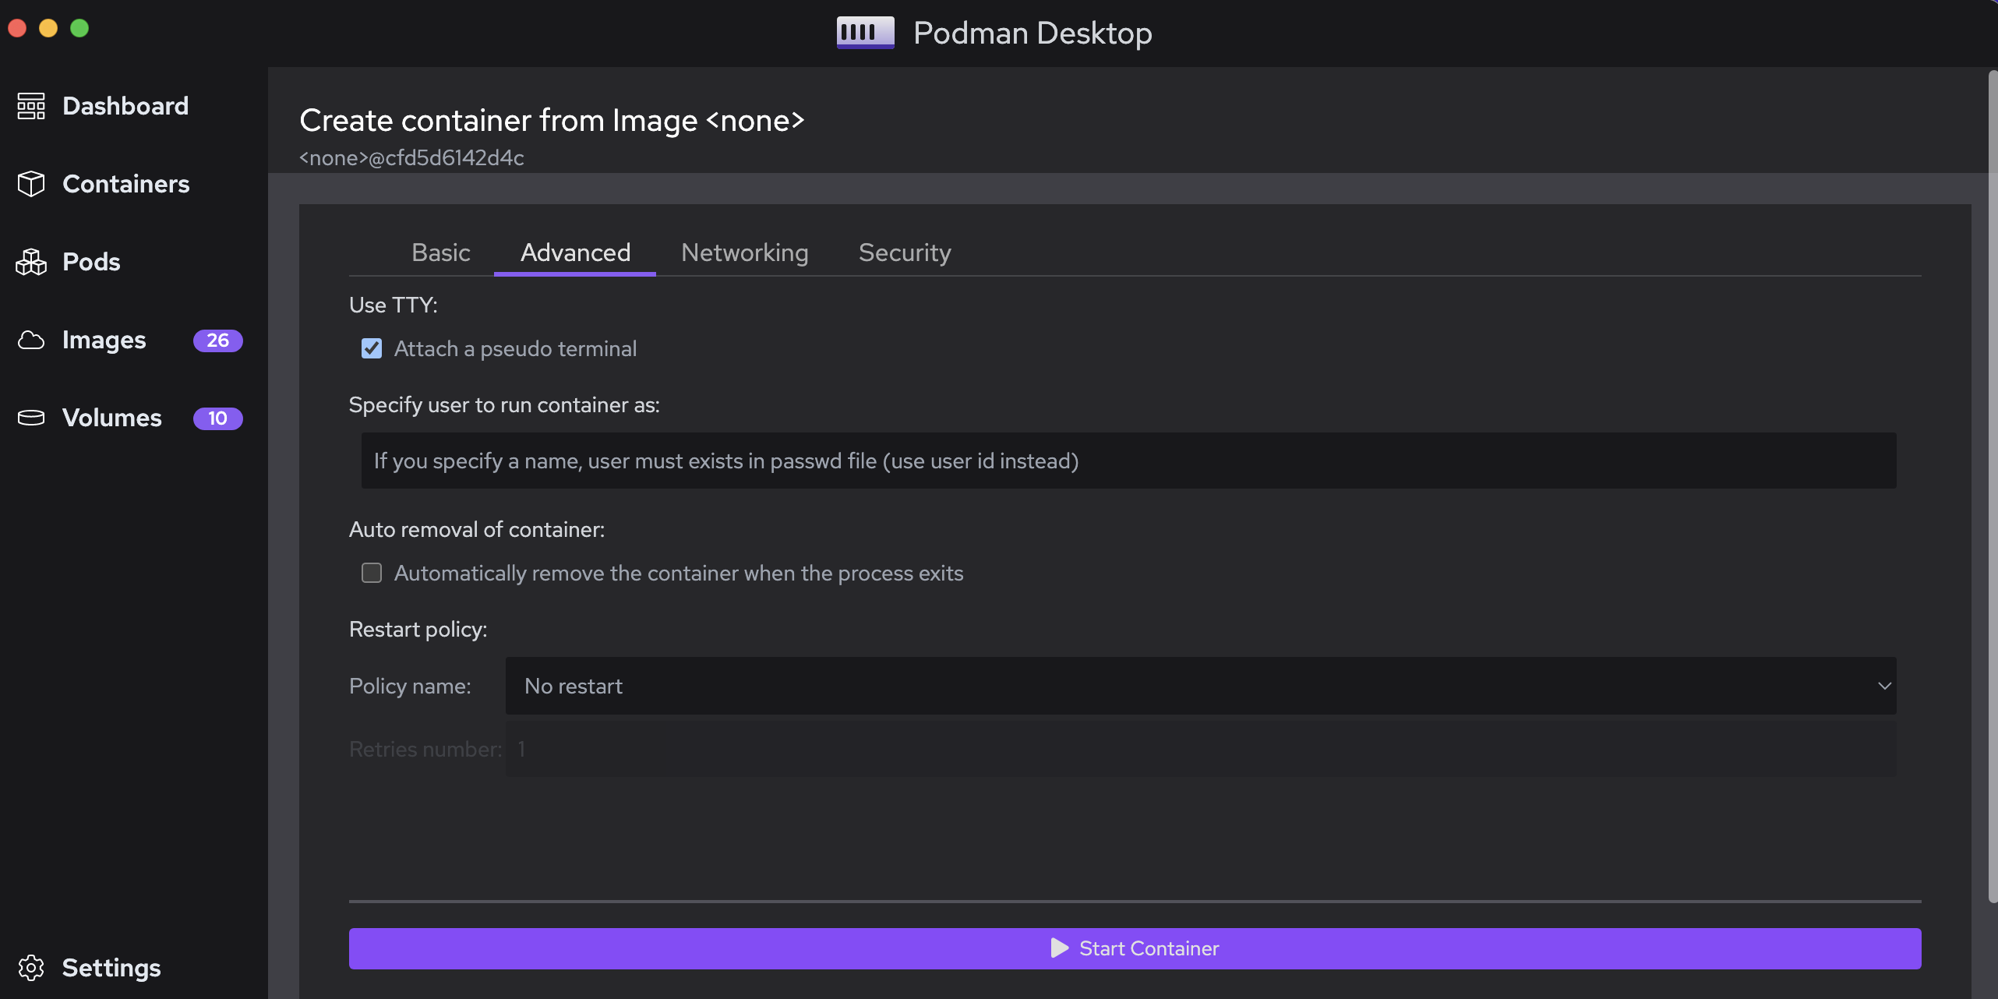Viewport: 1998px width, 999px height.
Task: Uncheck Attach a pseudo terminal checkbox
Action: (372, 348)
